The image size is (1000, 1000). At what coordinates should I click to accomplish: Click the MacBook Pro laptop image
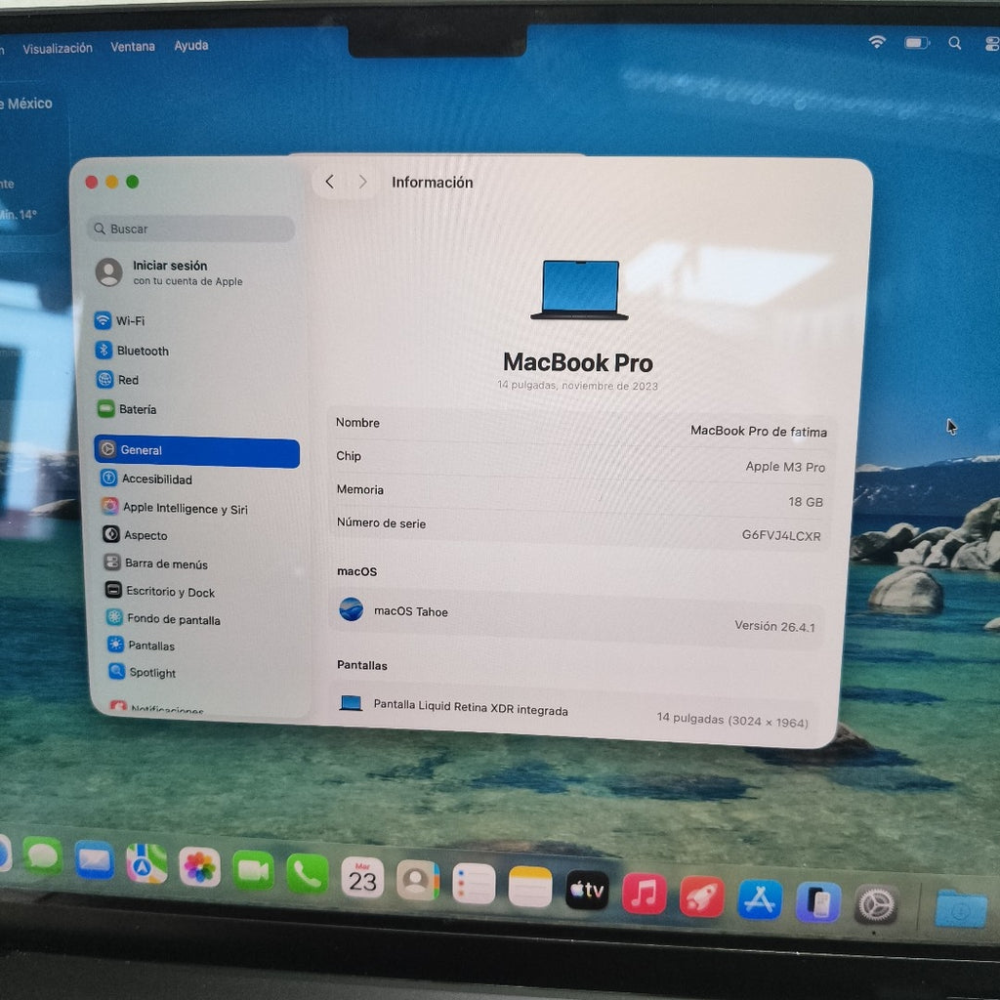coord(579,290)
